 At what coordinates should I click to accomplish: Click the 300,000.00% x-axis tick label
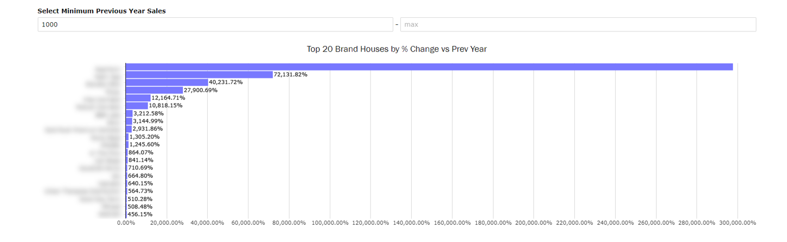[x=737, y=223]
